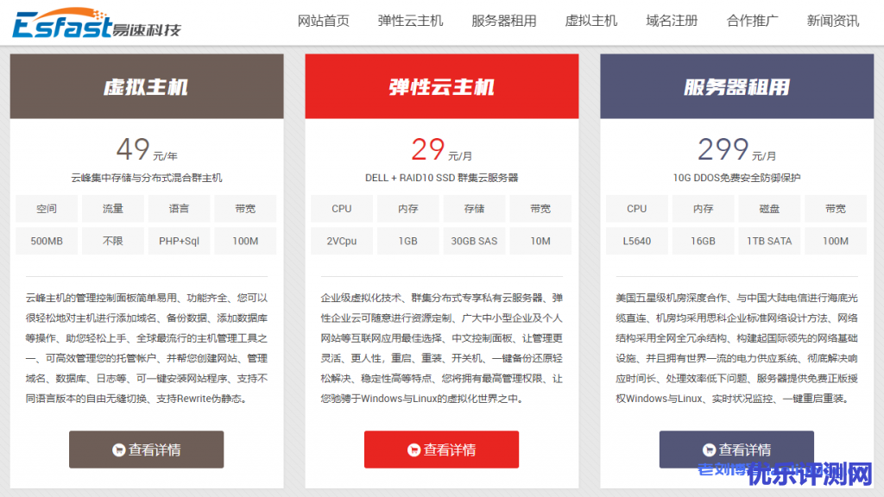The width and height of the screenshot is (884, 497).
Task: Click the cart icon on the purple 查看详情 button
Action: pos(710,450)
